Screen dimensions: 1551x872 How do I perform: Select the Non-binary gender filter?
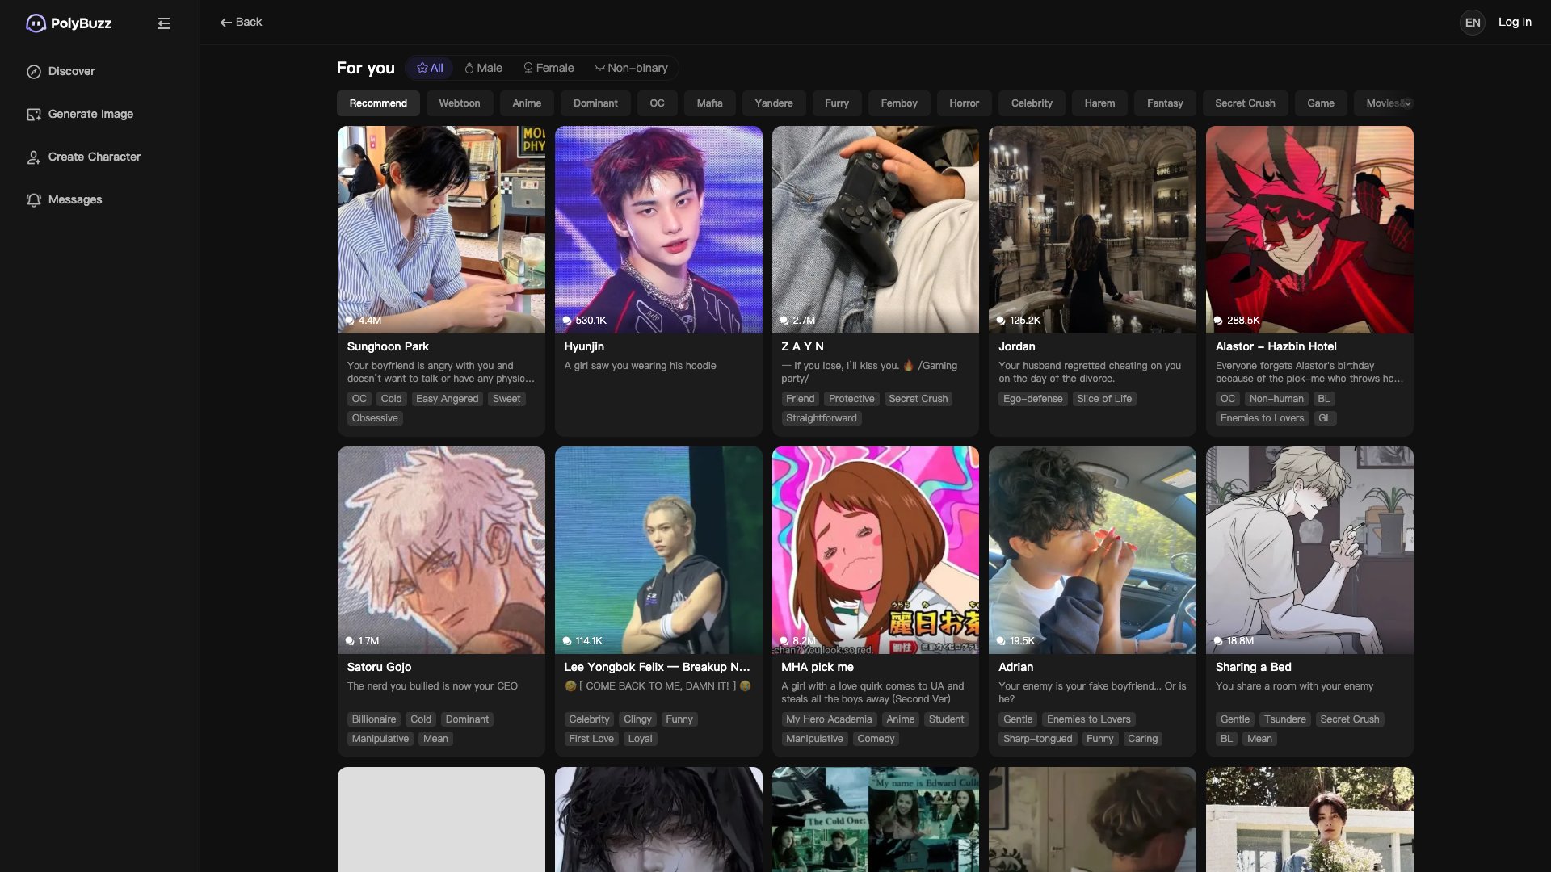coord(632,69)
